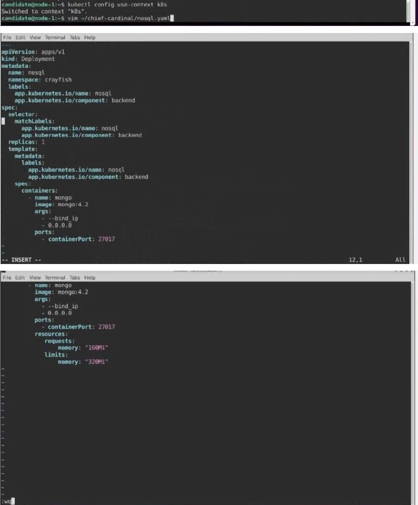Screen dimensions: 418x505
Task: Open Tabs menu in the INSERT-mode terminal
Action: [75, 37]
